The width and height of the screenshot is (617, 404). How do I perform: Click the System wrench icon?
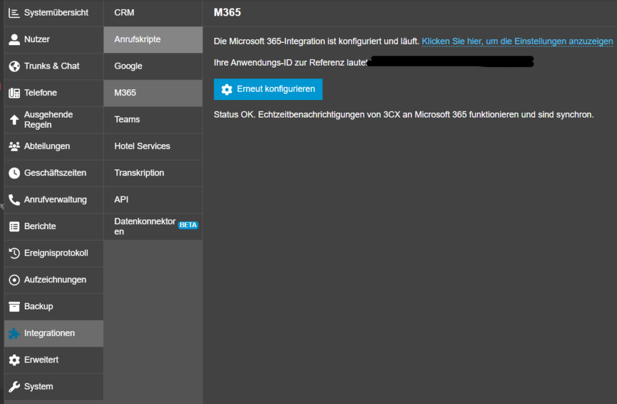coord(14,387)
